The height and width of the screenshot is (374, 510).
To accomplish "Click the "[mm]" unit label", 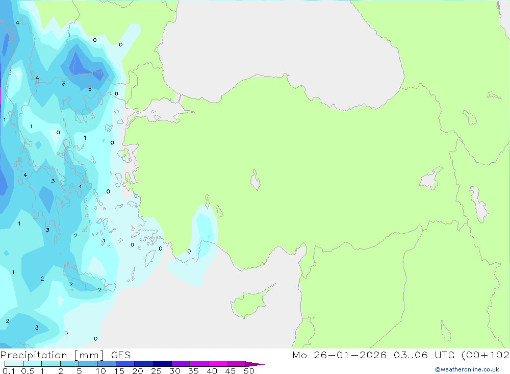I will (x=89, y=355).
